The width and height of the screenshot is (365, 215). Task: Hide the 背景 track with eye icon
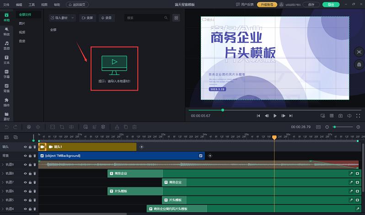point(25,156)
